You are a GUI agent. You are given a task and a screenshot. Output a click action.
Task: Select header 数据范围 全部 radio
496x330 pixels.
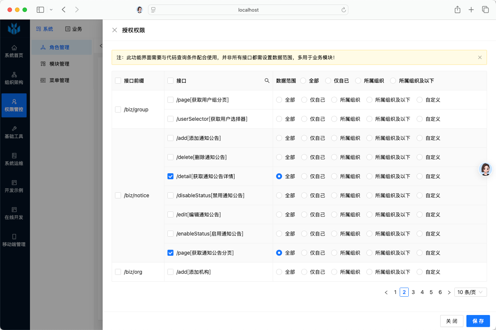[303, 81]
